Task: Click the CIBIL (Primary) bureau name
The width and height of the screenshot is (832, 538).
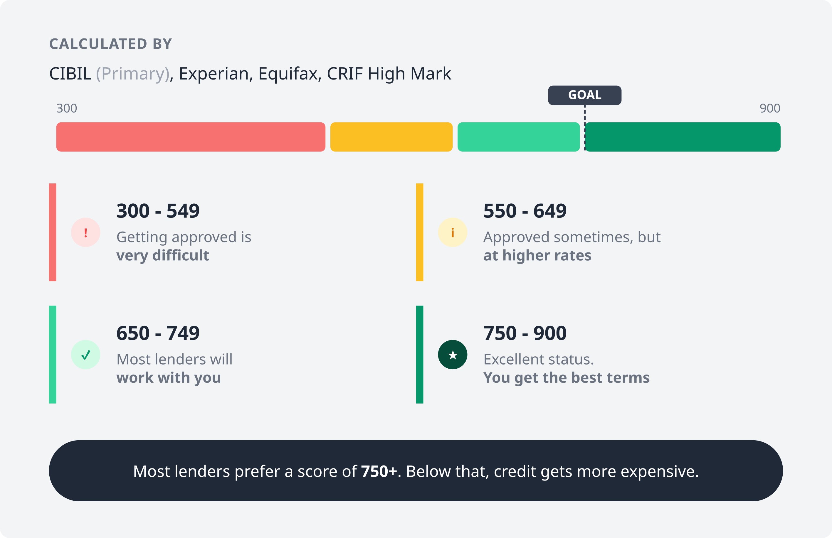Action: coord(109,74)
